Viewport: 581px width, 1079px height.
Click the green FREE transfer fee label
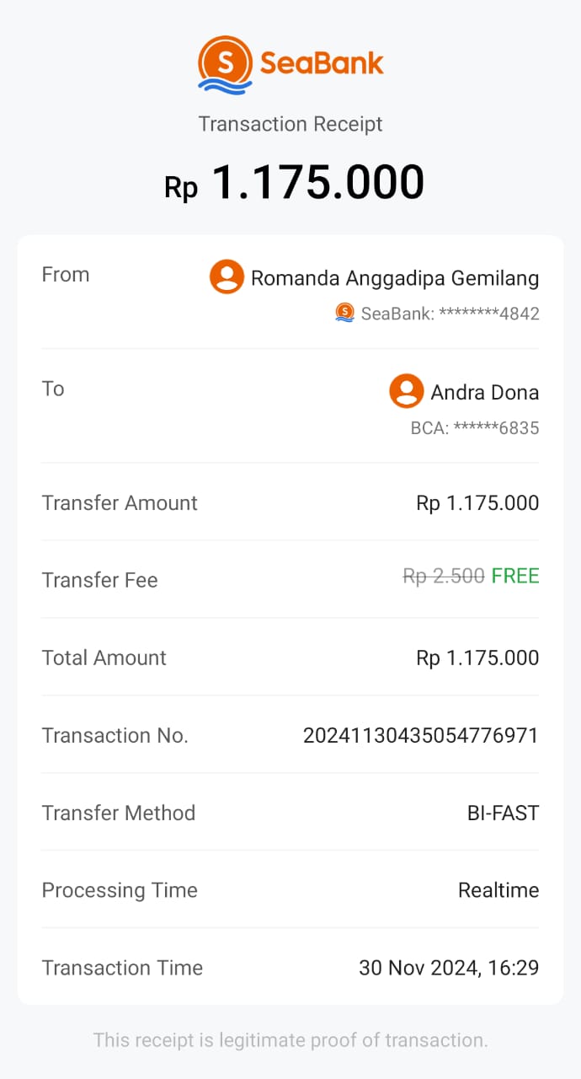pos(515,576)
